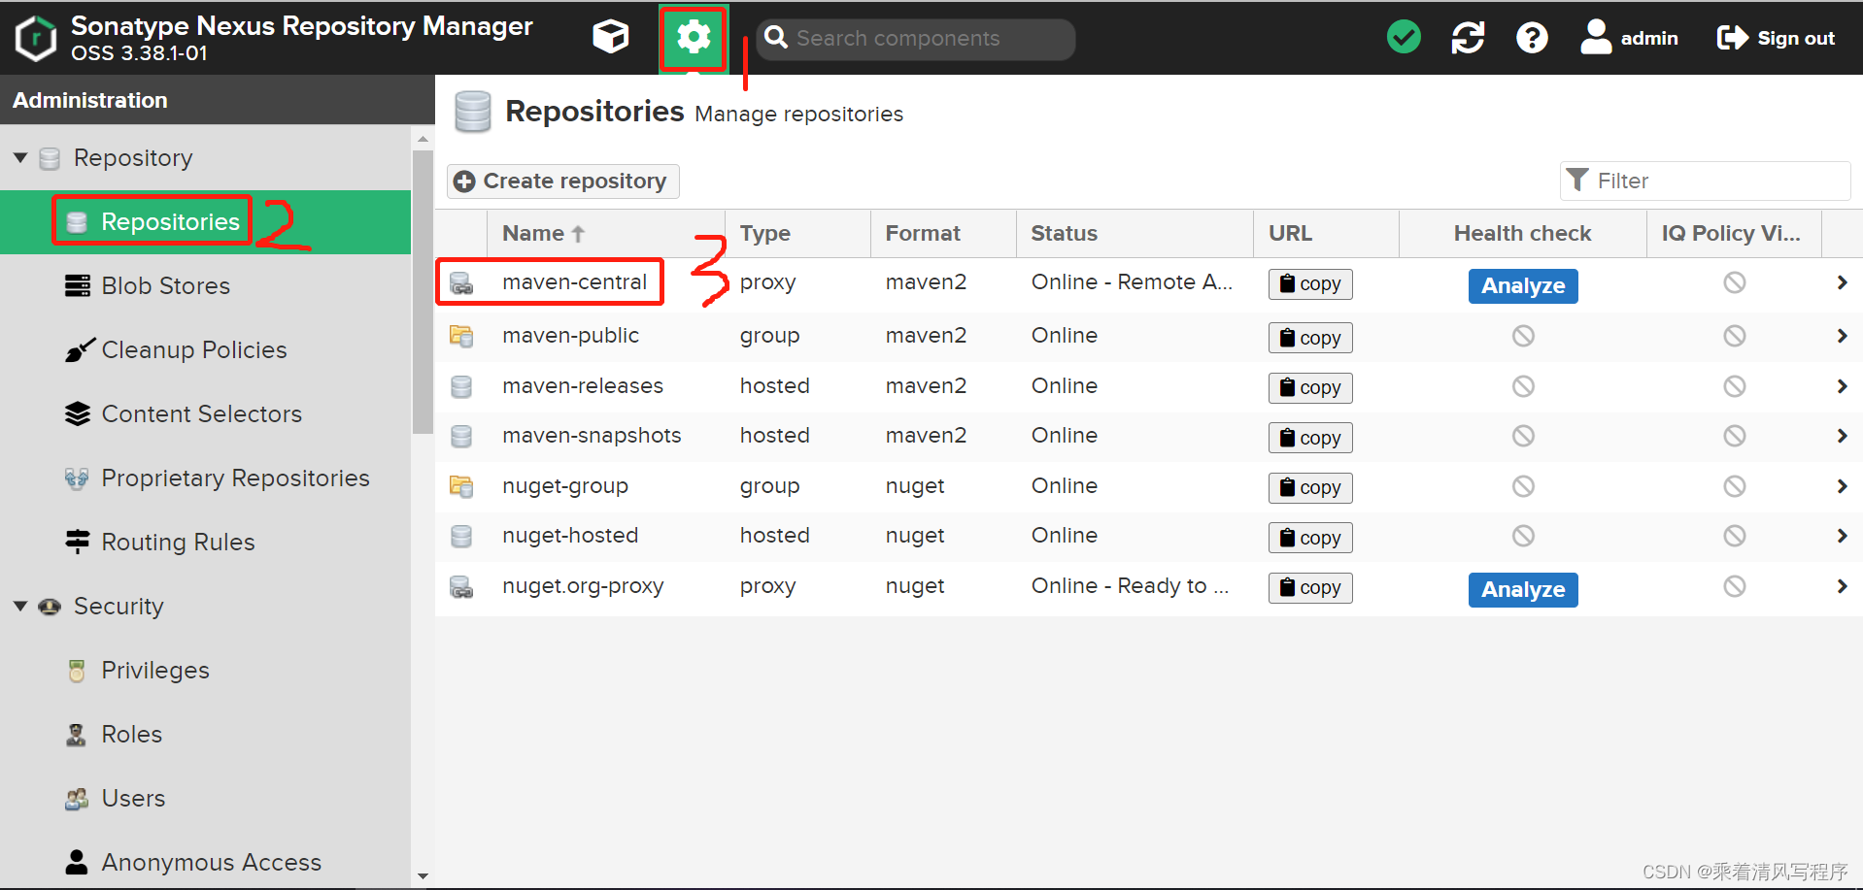Image resolution: width=1863 pixels, height=890 pixels.
Task: Collapse the Security tree section
Action: pyautogui.click(x=20, y=606)
